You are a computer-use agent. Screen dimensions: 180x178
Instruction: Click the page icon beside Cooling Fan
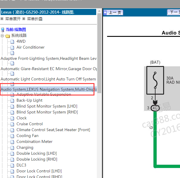[x=12, y=136]
